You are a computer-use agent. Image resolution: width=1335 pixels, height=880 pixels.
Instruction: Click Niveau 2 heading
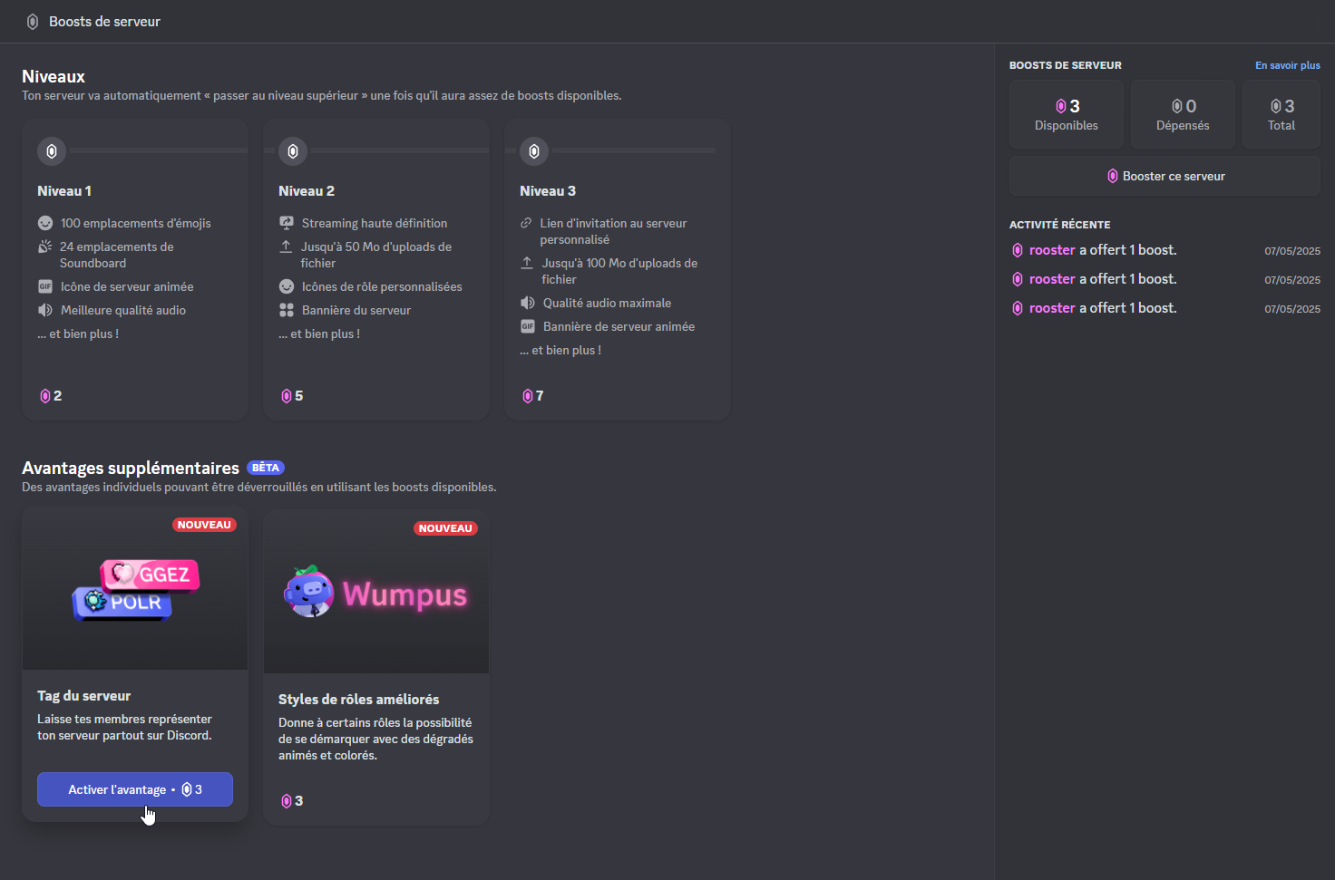(307, 191)
